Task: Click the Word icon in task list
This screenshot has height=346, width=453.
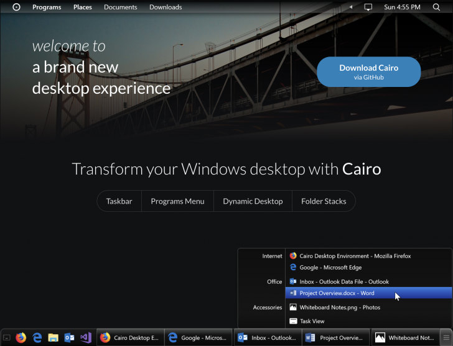Action: coord(293,293)
